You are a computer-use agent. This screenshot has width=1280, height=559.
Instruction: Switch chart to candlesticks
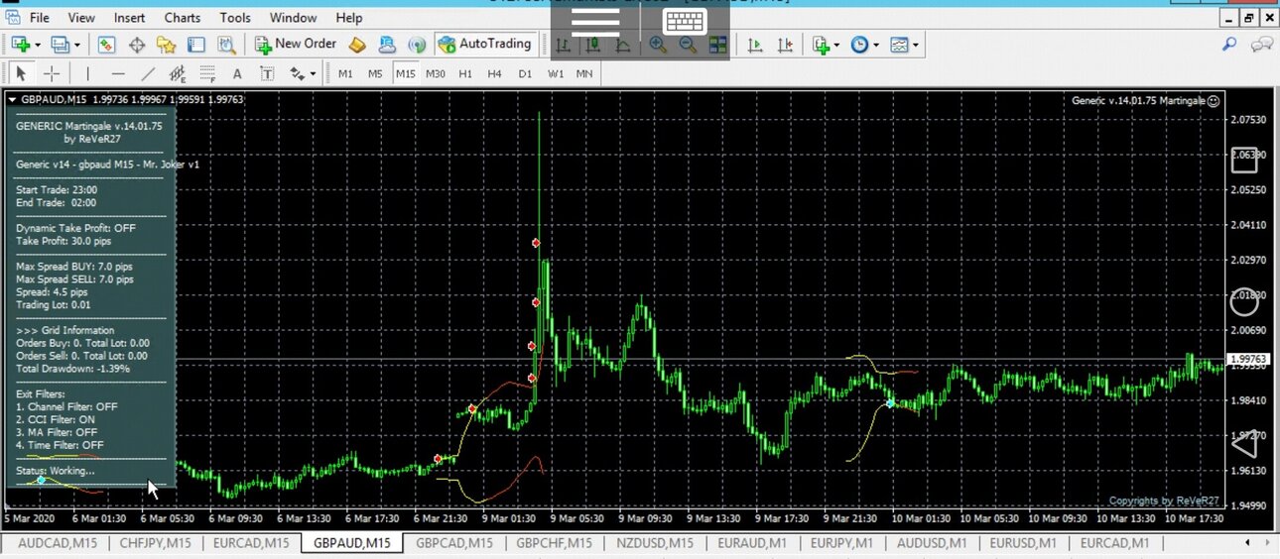pos(593,45)
